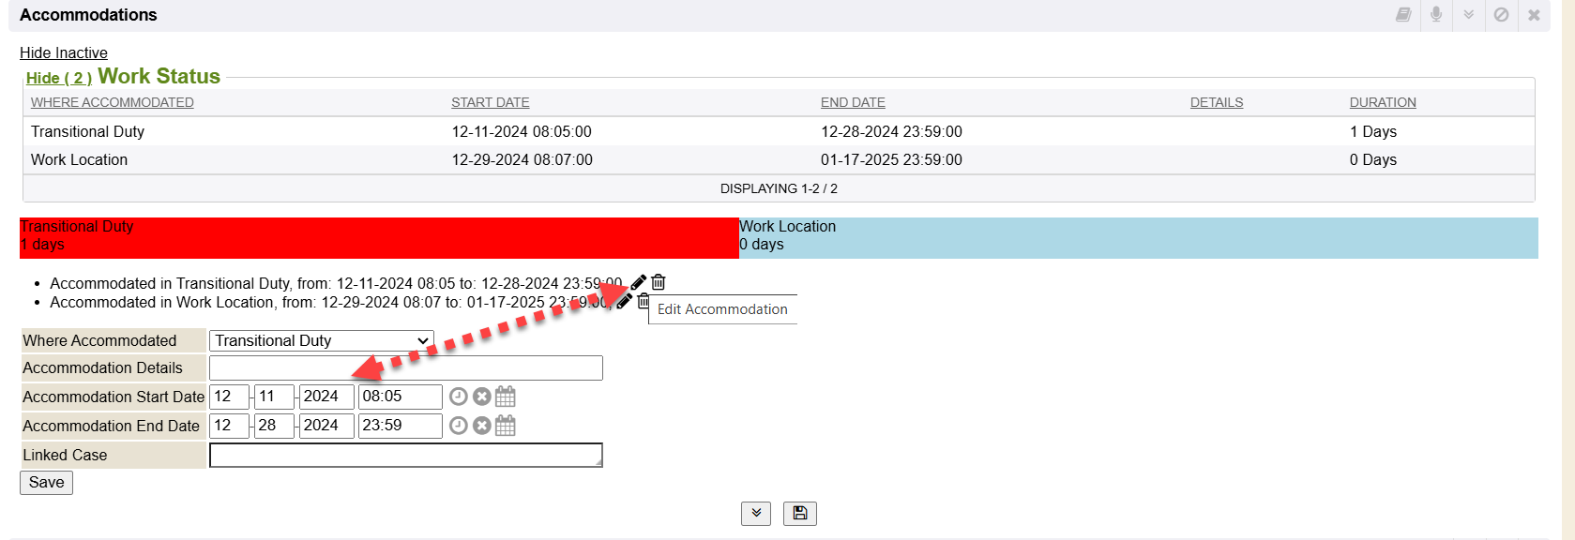Click the Save button
This screenshot has height=540, width=1575.
[x=46, y=482]
